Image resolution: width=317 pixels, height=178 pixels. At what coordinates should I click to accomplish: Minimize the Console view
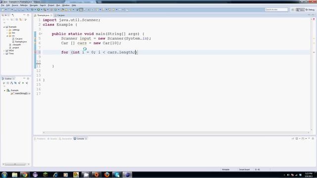[309, 138]
